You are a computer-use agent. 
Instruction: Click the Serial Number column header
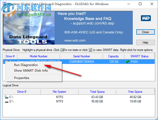(81, 56)
